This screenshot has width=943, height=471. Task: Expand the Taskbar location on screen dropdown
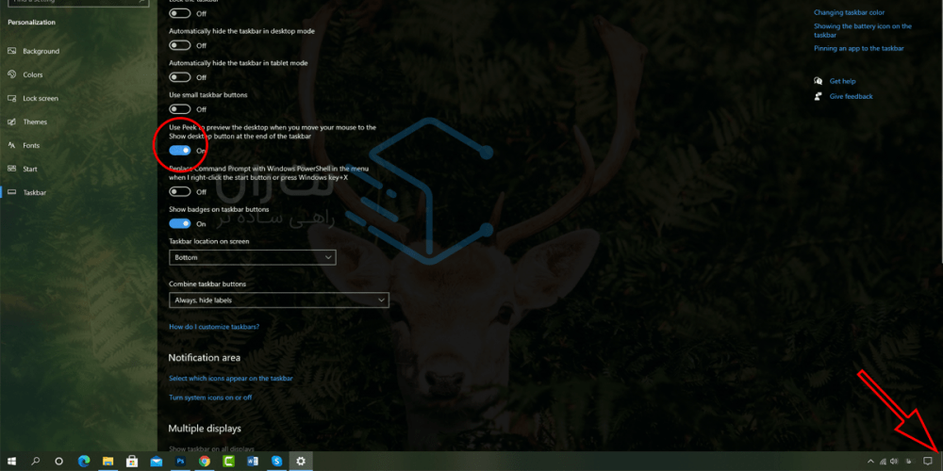[252, 257]
